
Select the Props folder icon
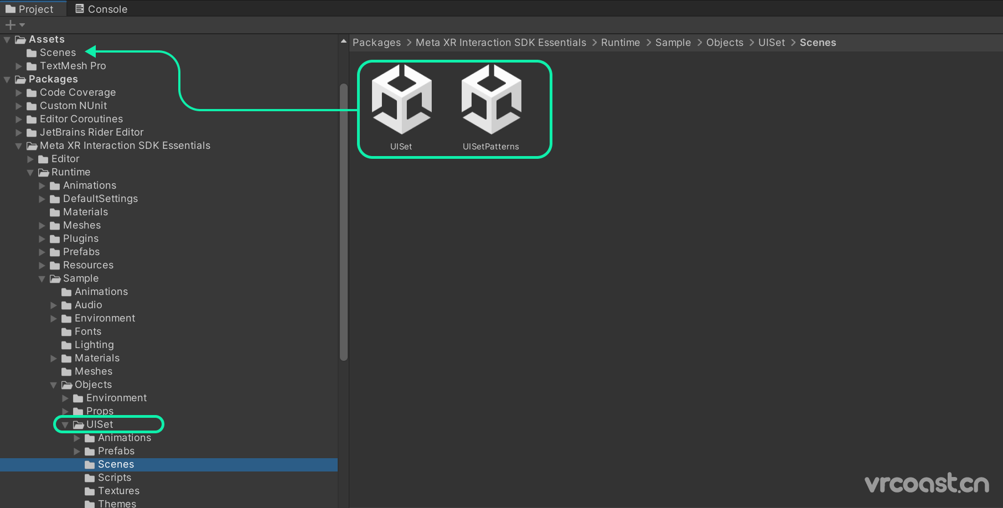[79, 412]
